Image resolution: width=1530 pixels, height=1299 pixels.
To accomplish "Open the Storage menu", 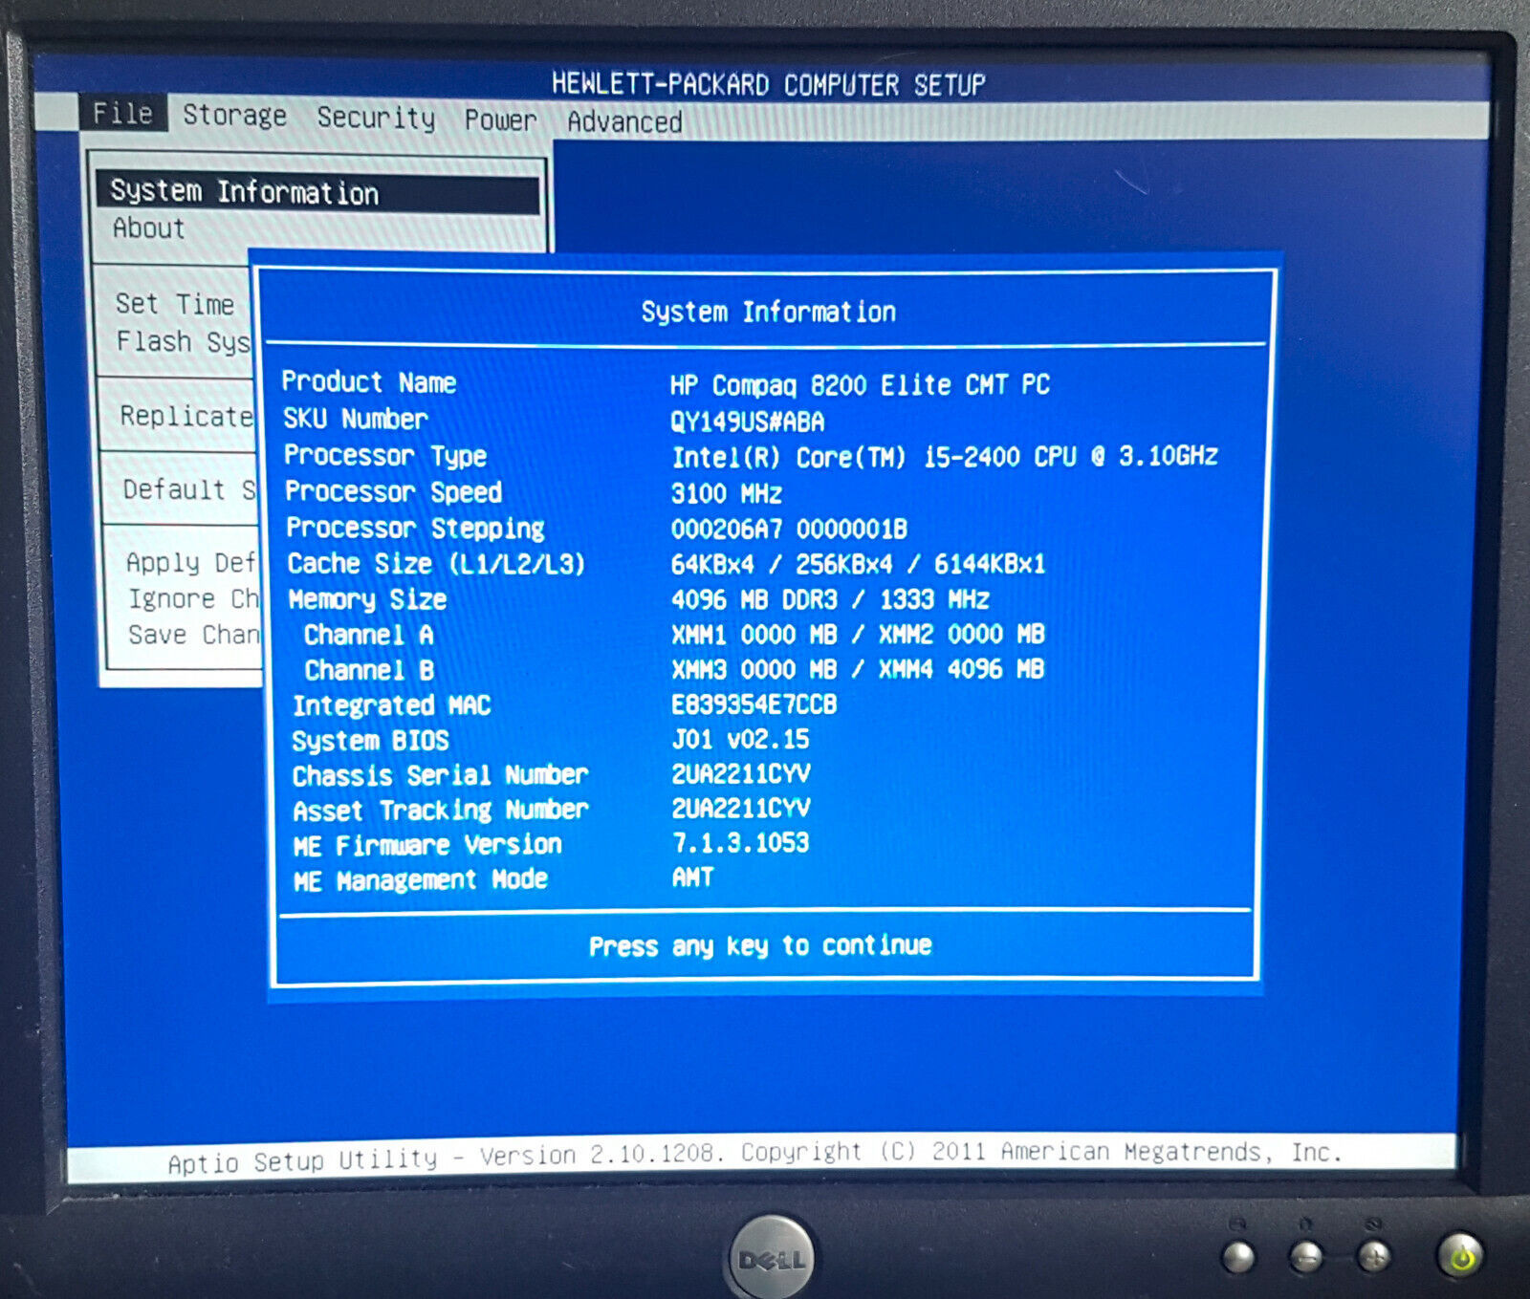I will pyautogui.click(x=234, y=116).
